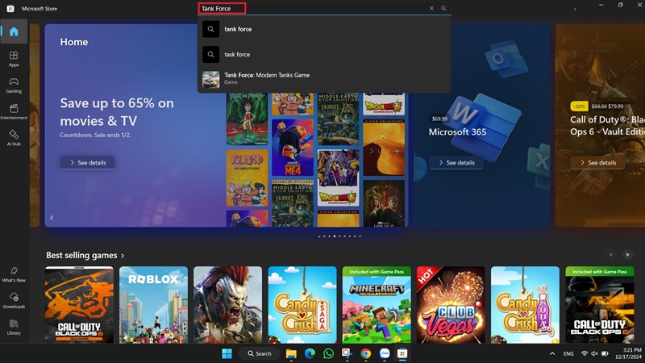Click the magnifier search icon in search box

[443, 8]
